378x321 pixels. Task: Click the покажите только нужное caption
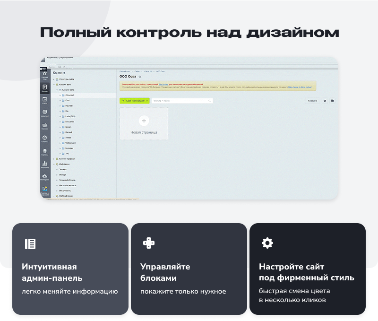pyautogui.click(x=183, y=291)
